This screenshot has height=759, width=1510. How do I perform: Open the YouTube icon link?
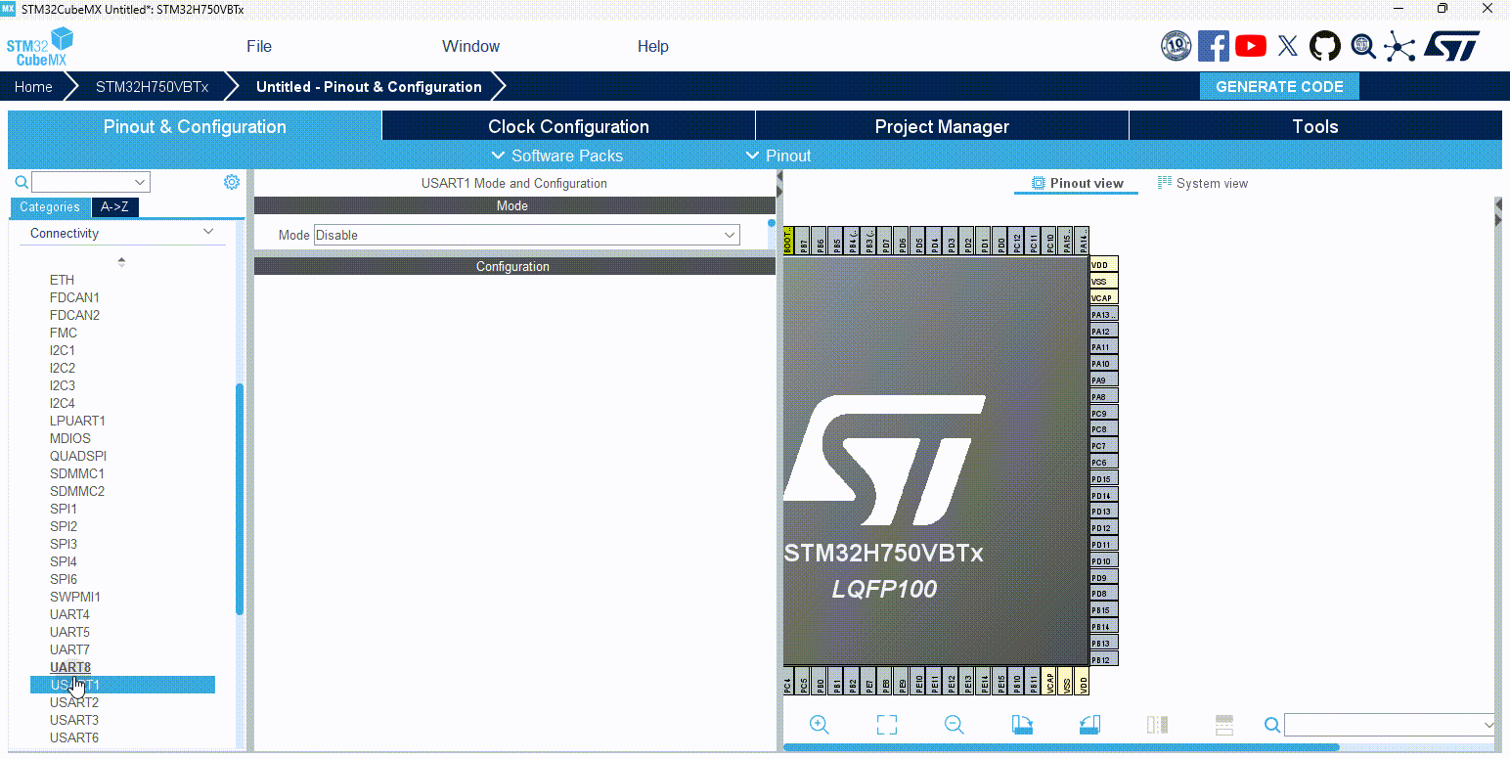click(x=1251, y=46)
